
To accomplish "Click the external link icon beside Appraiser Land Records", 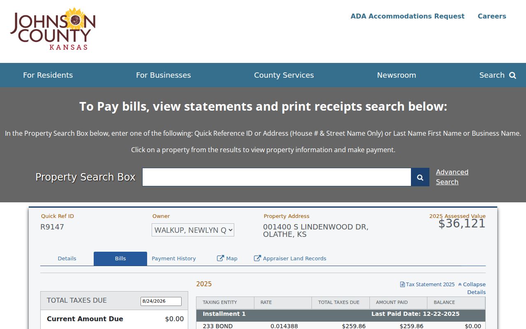I will click(257, 258).
